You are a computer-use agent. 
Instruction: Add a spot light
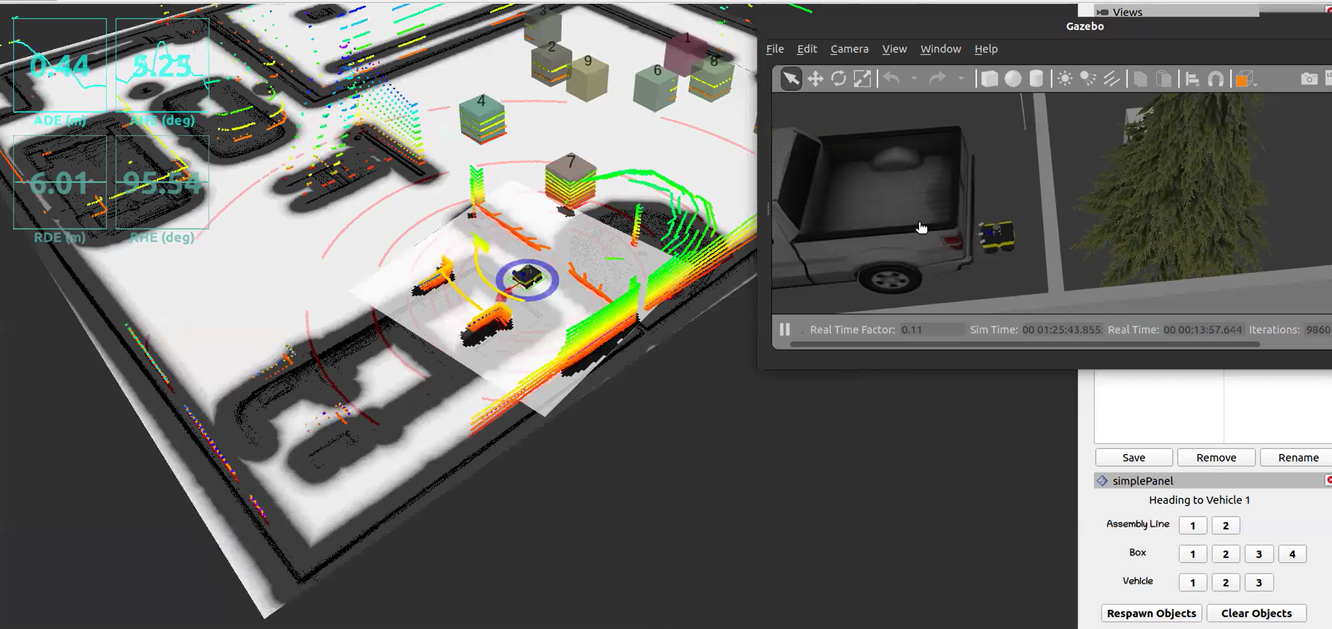pyautogui.click(x=1088, y=79)
